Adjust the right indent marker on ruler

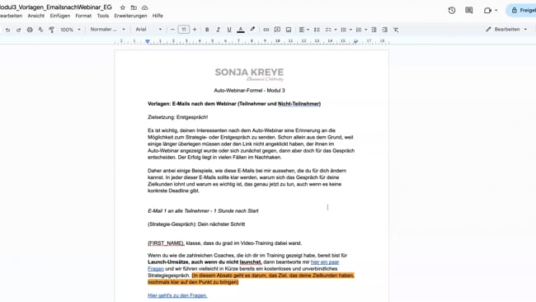pyautogui.click(x=356, y=41)
